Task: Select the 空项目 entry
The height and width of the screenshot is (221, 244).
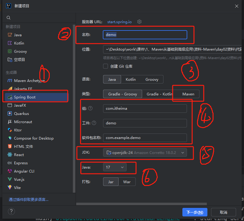Action: click(x=37, y=59)
